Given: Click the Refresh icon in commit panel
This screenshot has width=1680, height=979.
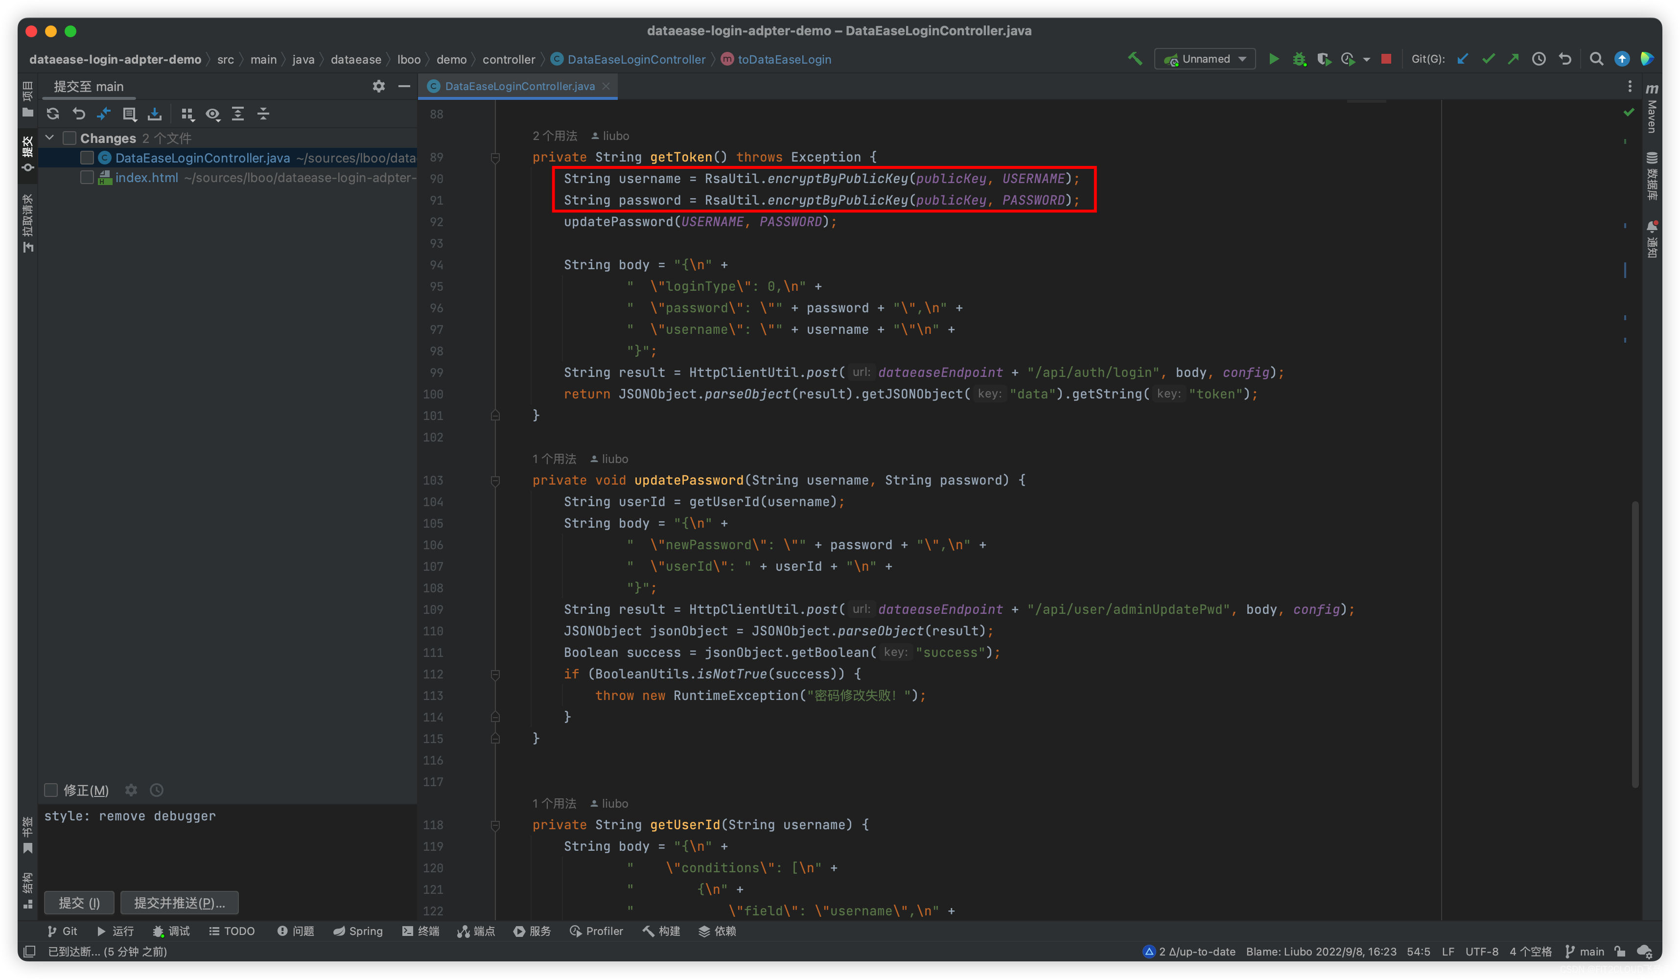Looking at the screenshot, I should 53,114.
